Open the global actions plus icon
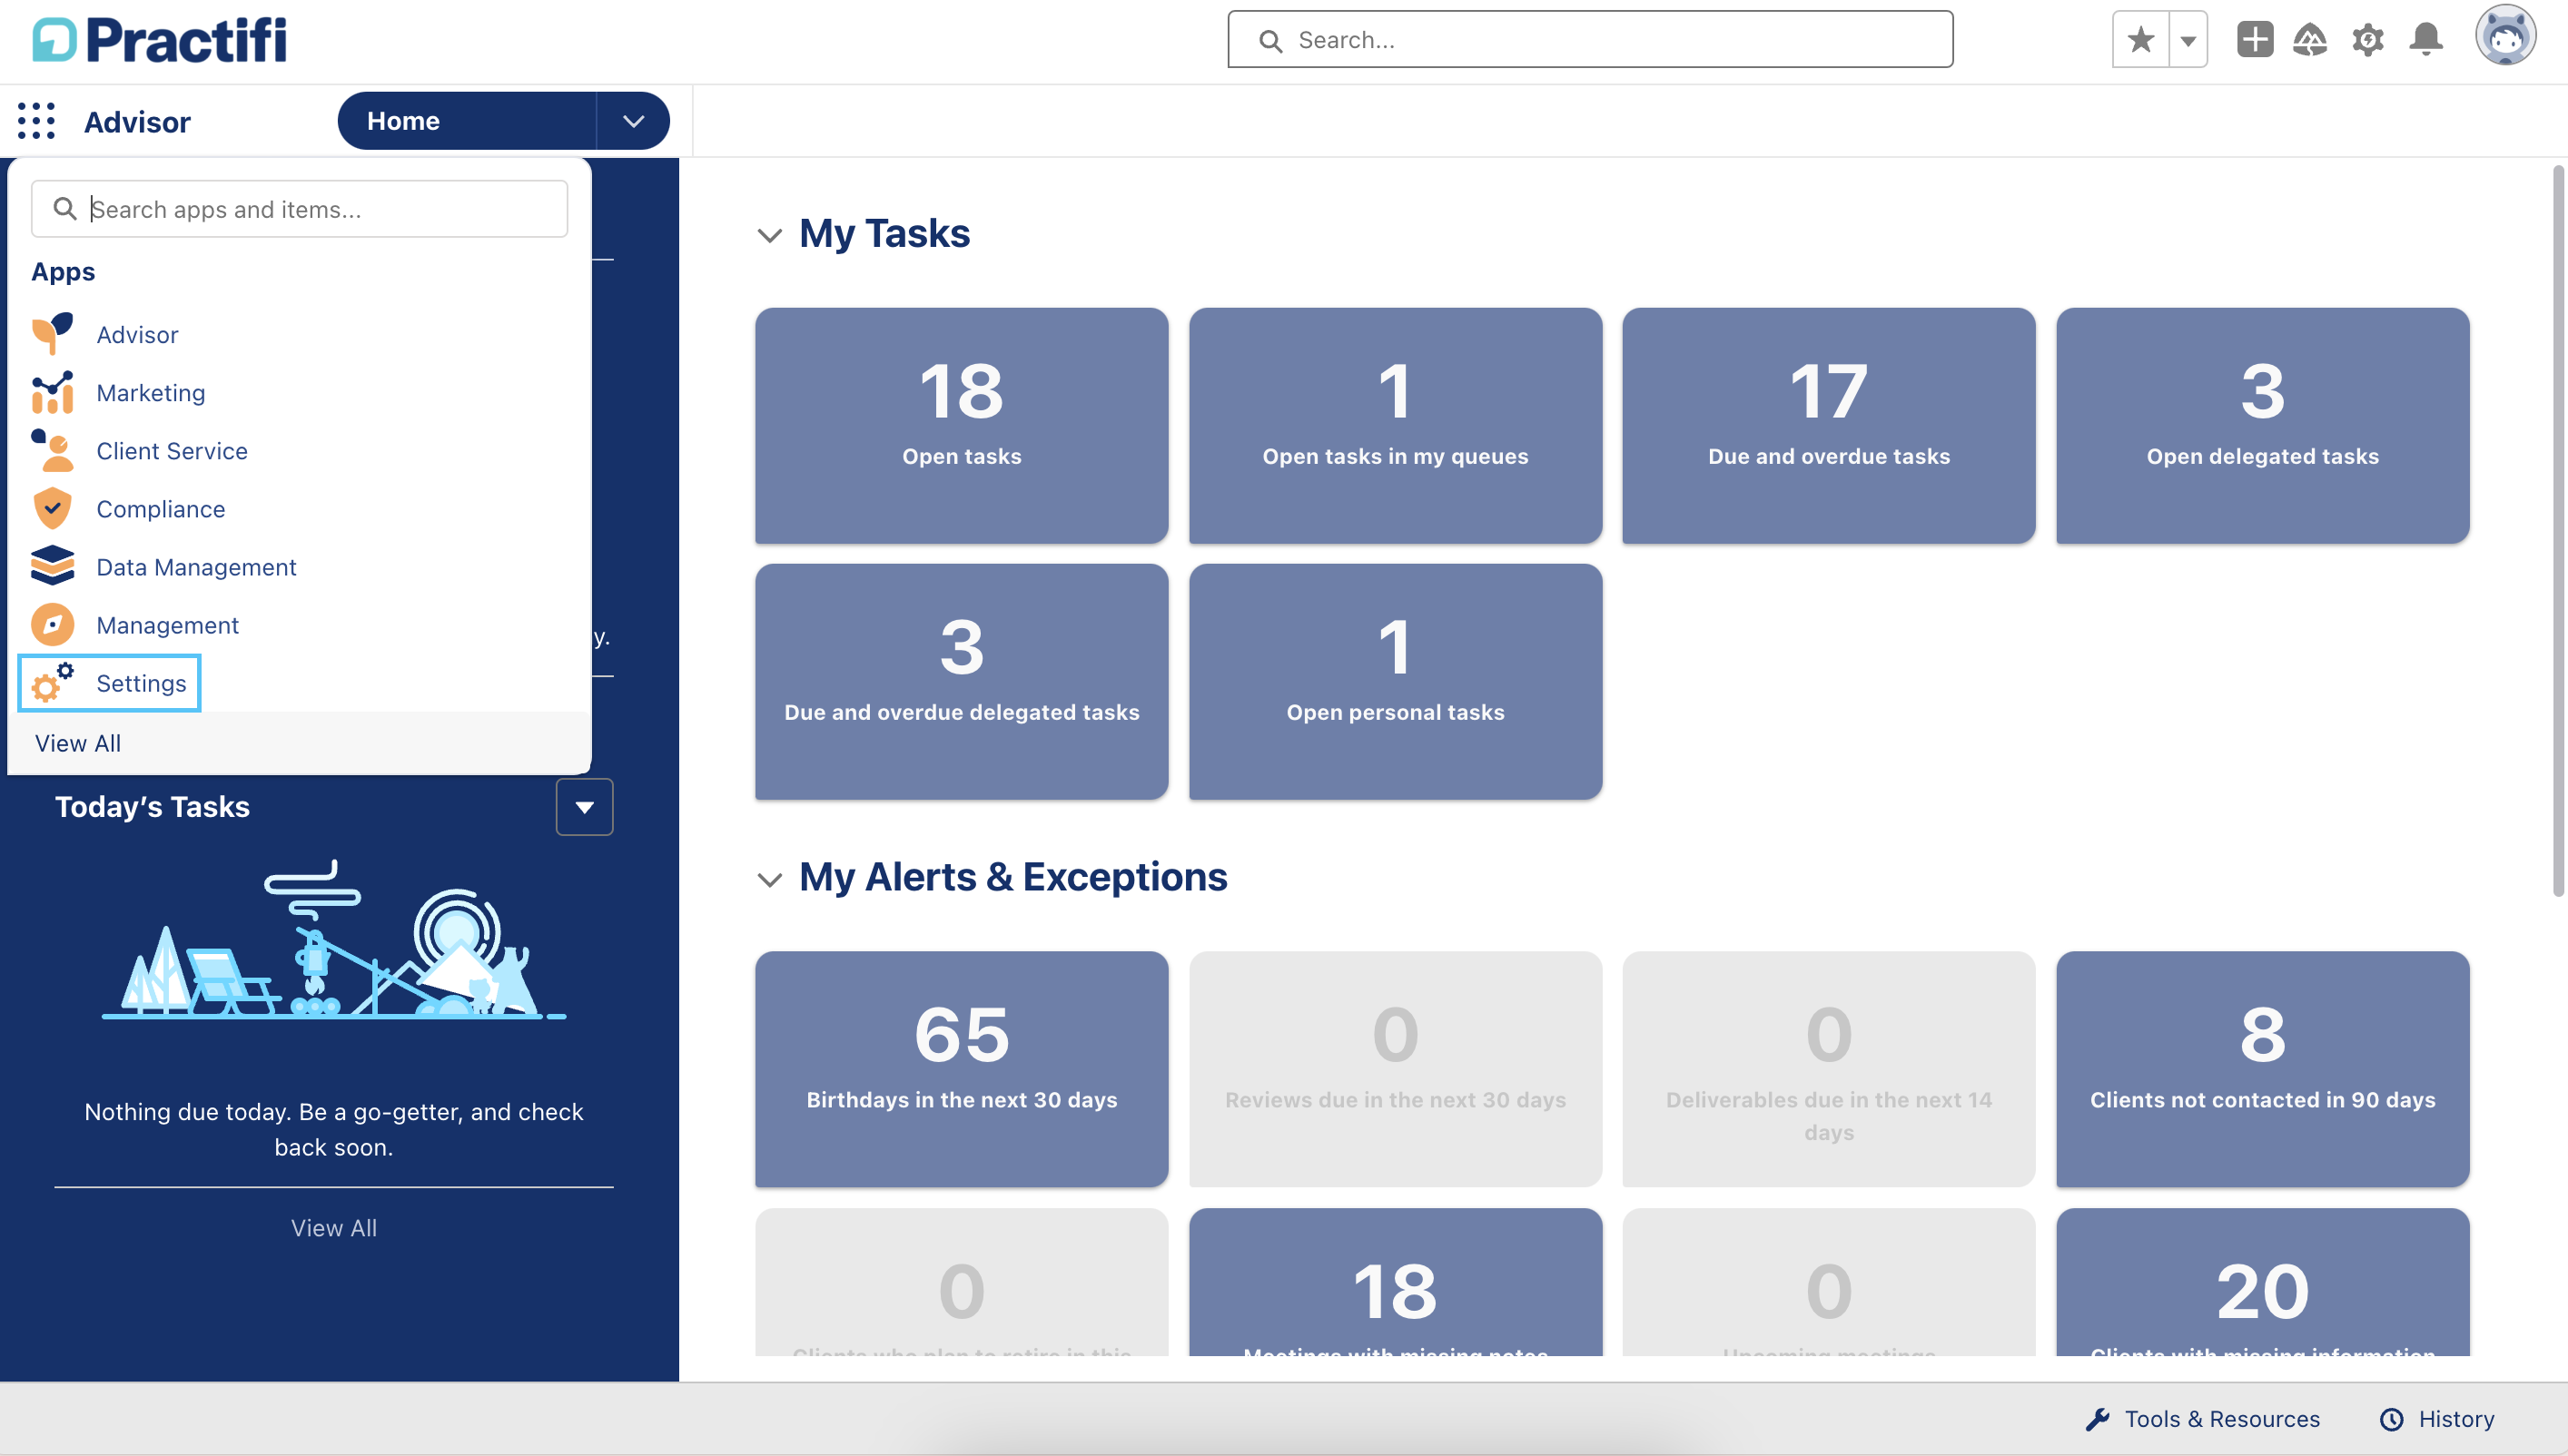The height and width of the screenshot is (1456, 2568). pyautogui.click(x=2255, y=40)
